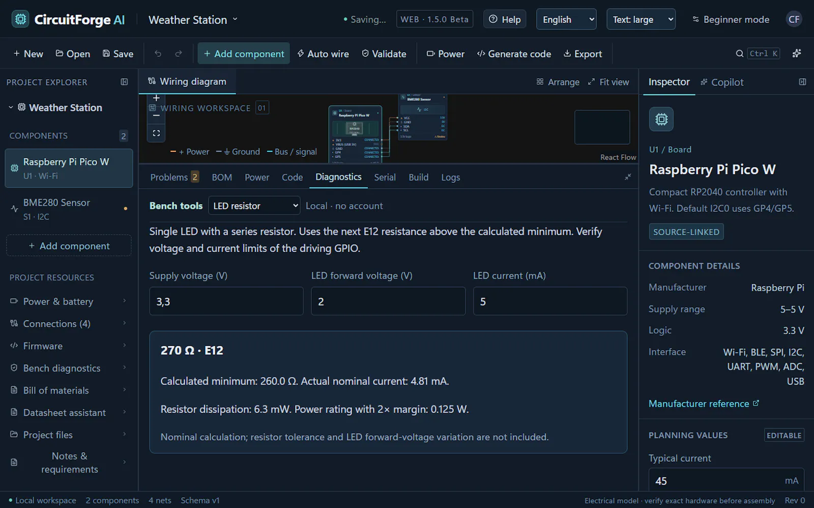The height and width of the screenshot is (508, 814).
Task: Open the sparkle assistant icon in toolbar
Action: [797, 53]
